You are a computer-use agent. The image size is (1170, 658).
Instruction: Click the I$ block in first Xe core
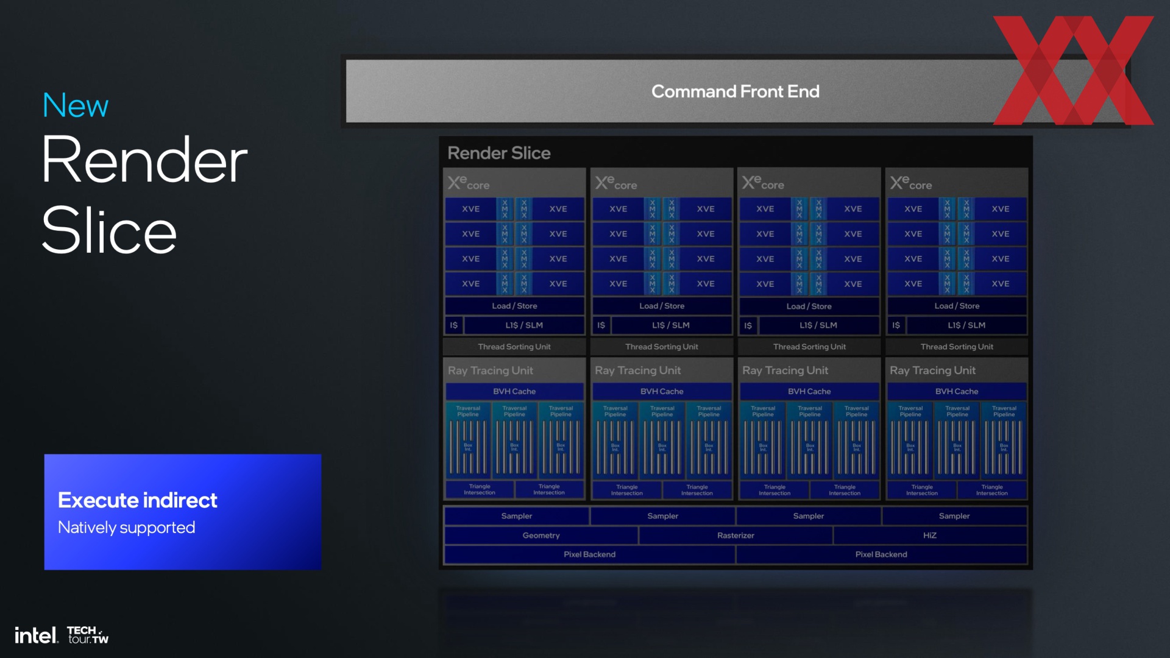(x=454, y=325)
